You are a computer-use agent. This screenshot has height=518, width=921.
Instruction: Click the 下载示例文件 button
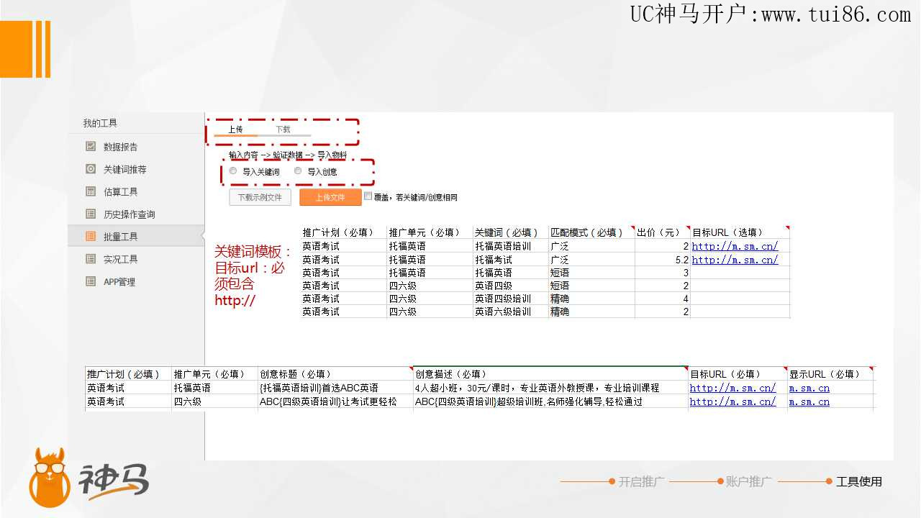coord(260,197)
